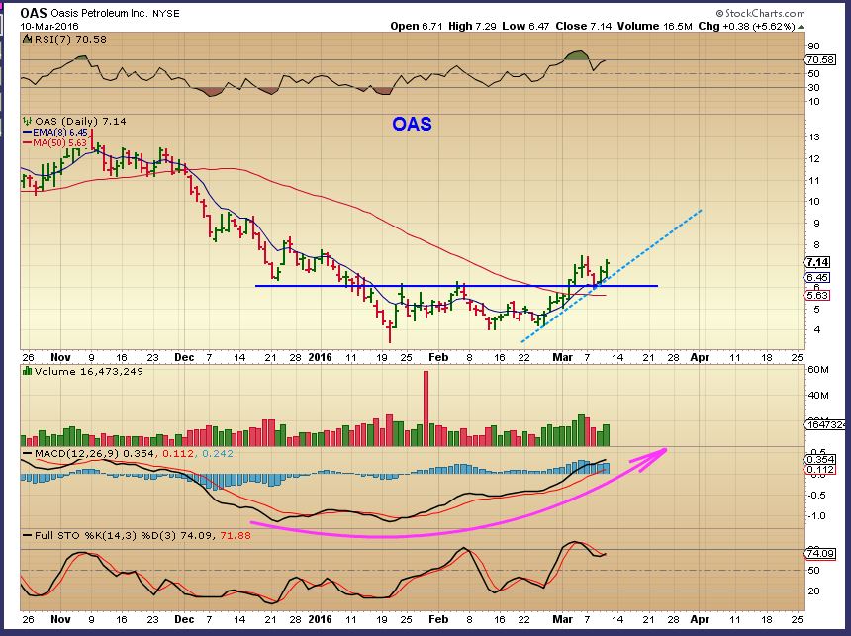Click "Nov" on the bottom date axis
Screen dimensions: 851x636
tap(60, 619)
